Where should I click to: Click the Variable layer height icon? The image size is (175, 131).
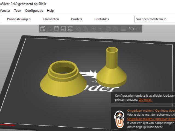pyautogui.click(x=123, y=29)
